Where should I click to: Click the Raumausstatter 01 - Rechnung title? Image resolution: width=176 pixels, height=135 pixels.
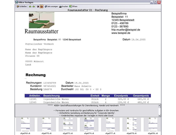coord(88,10)
